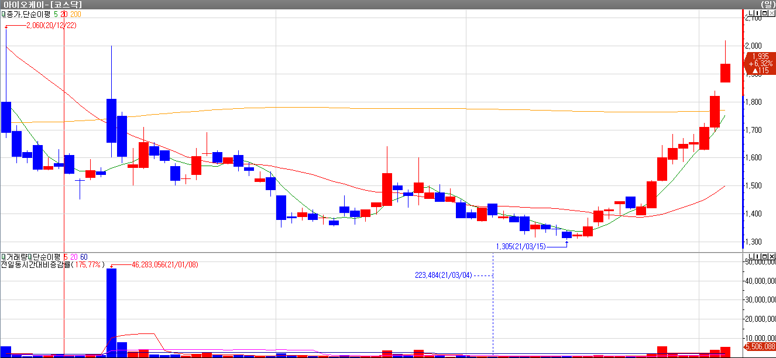Click the max volume label 46,283,056(21/01/08)
This screenshot has height=358, width=776.
[165, 265]
